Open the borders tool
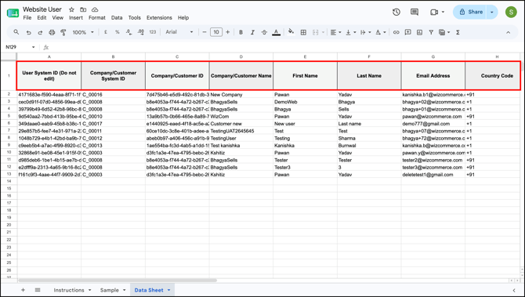Image resolution: width=525 pixels, height=297 pixels. (x=303, y=32)
